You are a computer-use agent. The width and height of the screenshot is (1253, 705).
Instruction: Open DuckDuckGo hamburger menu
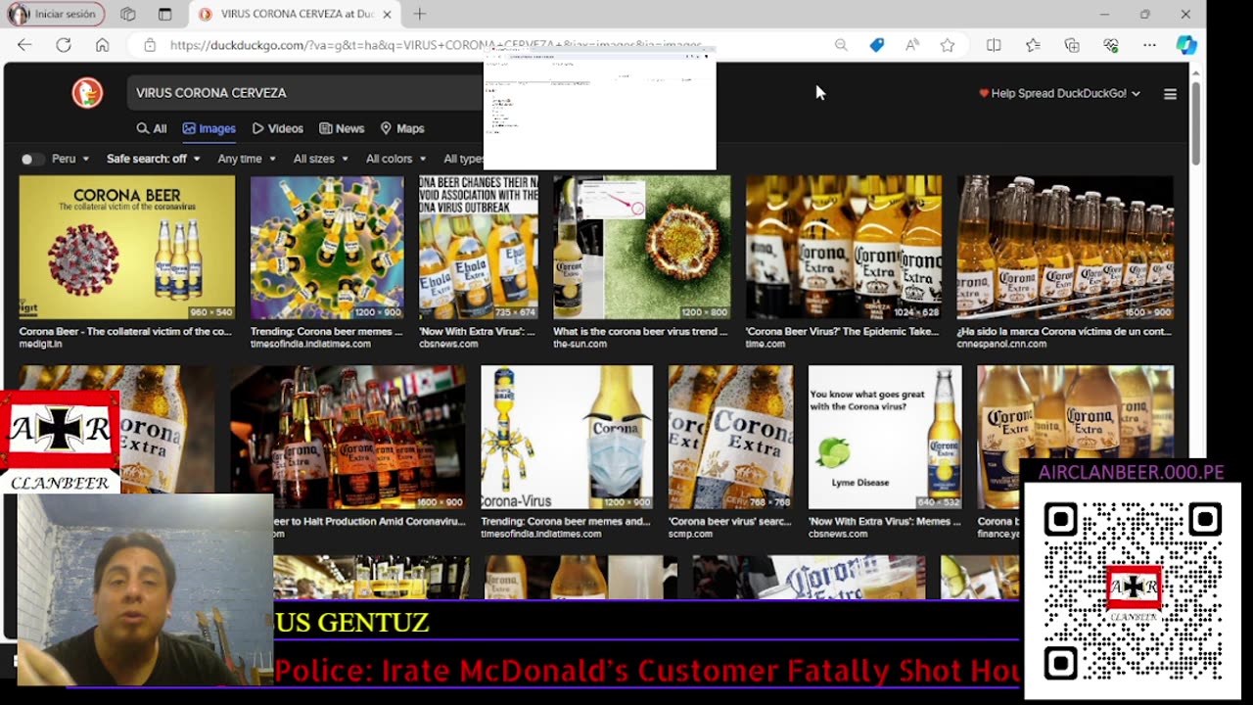1170,94
